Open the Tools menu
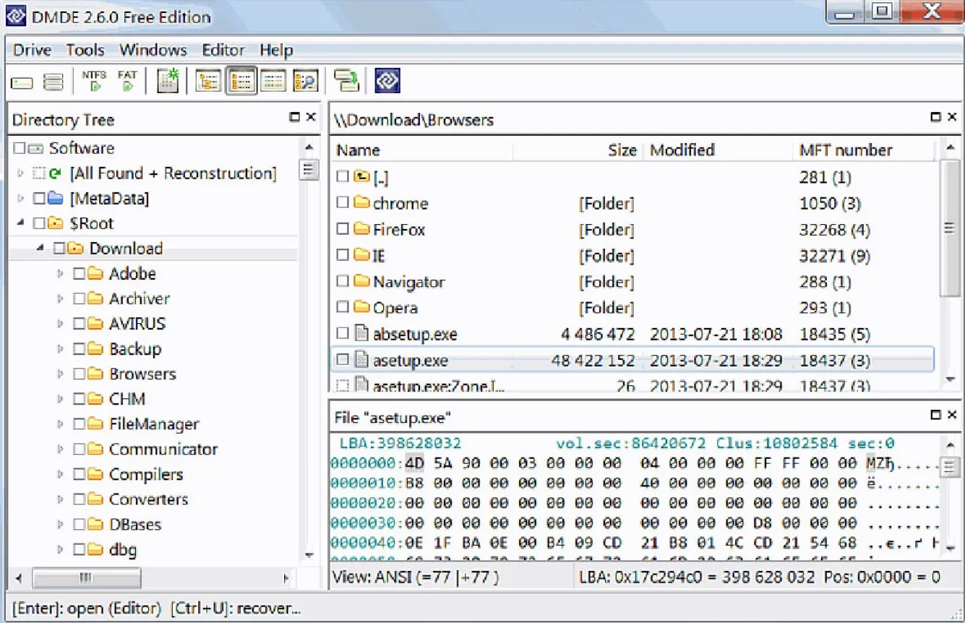The width and height of the screenshot is (965, 623). [x=85, y=50]
